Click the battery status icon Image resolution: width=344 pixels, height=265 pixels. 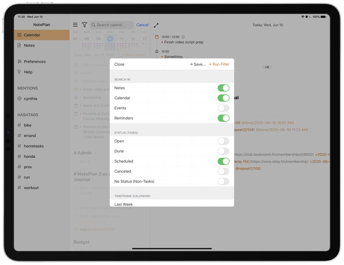tap(323, 17)
